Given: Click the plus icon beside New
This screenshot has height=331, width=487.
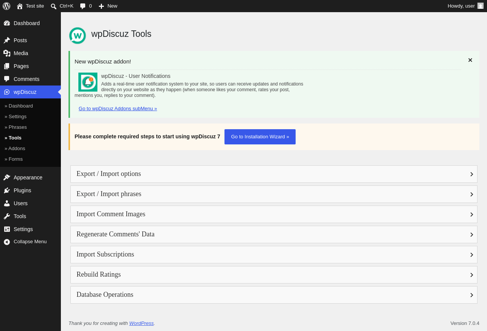Looking at the screenshot, I should [x=101, y=6].
